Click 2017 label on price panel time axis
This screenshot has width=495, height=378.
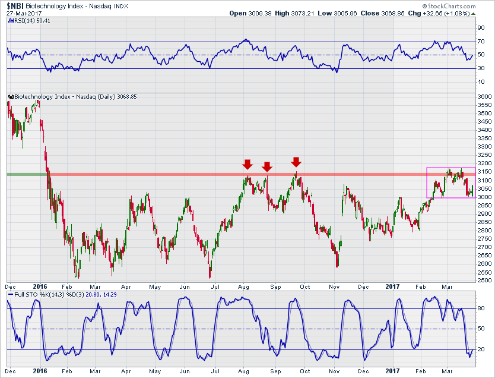click(392, 287)
